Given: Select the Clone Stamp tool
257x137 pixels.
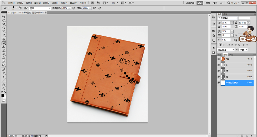Looking at the screenshot, I should pyautogui.click(x=4, y=47).
